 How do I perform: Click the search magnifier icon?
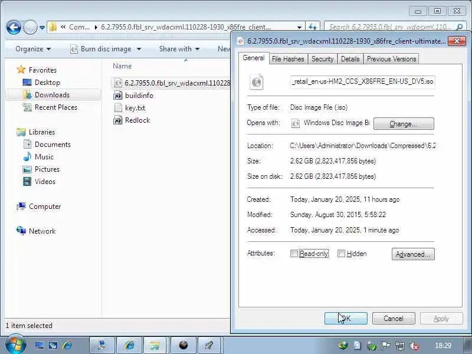coord(460,27)
